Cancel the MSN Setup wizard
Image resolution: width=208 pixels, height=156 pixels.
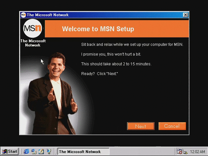(x=172, y=126)
